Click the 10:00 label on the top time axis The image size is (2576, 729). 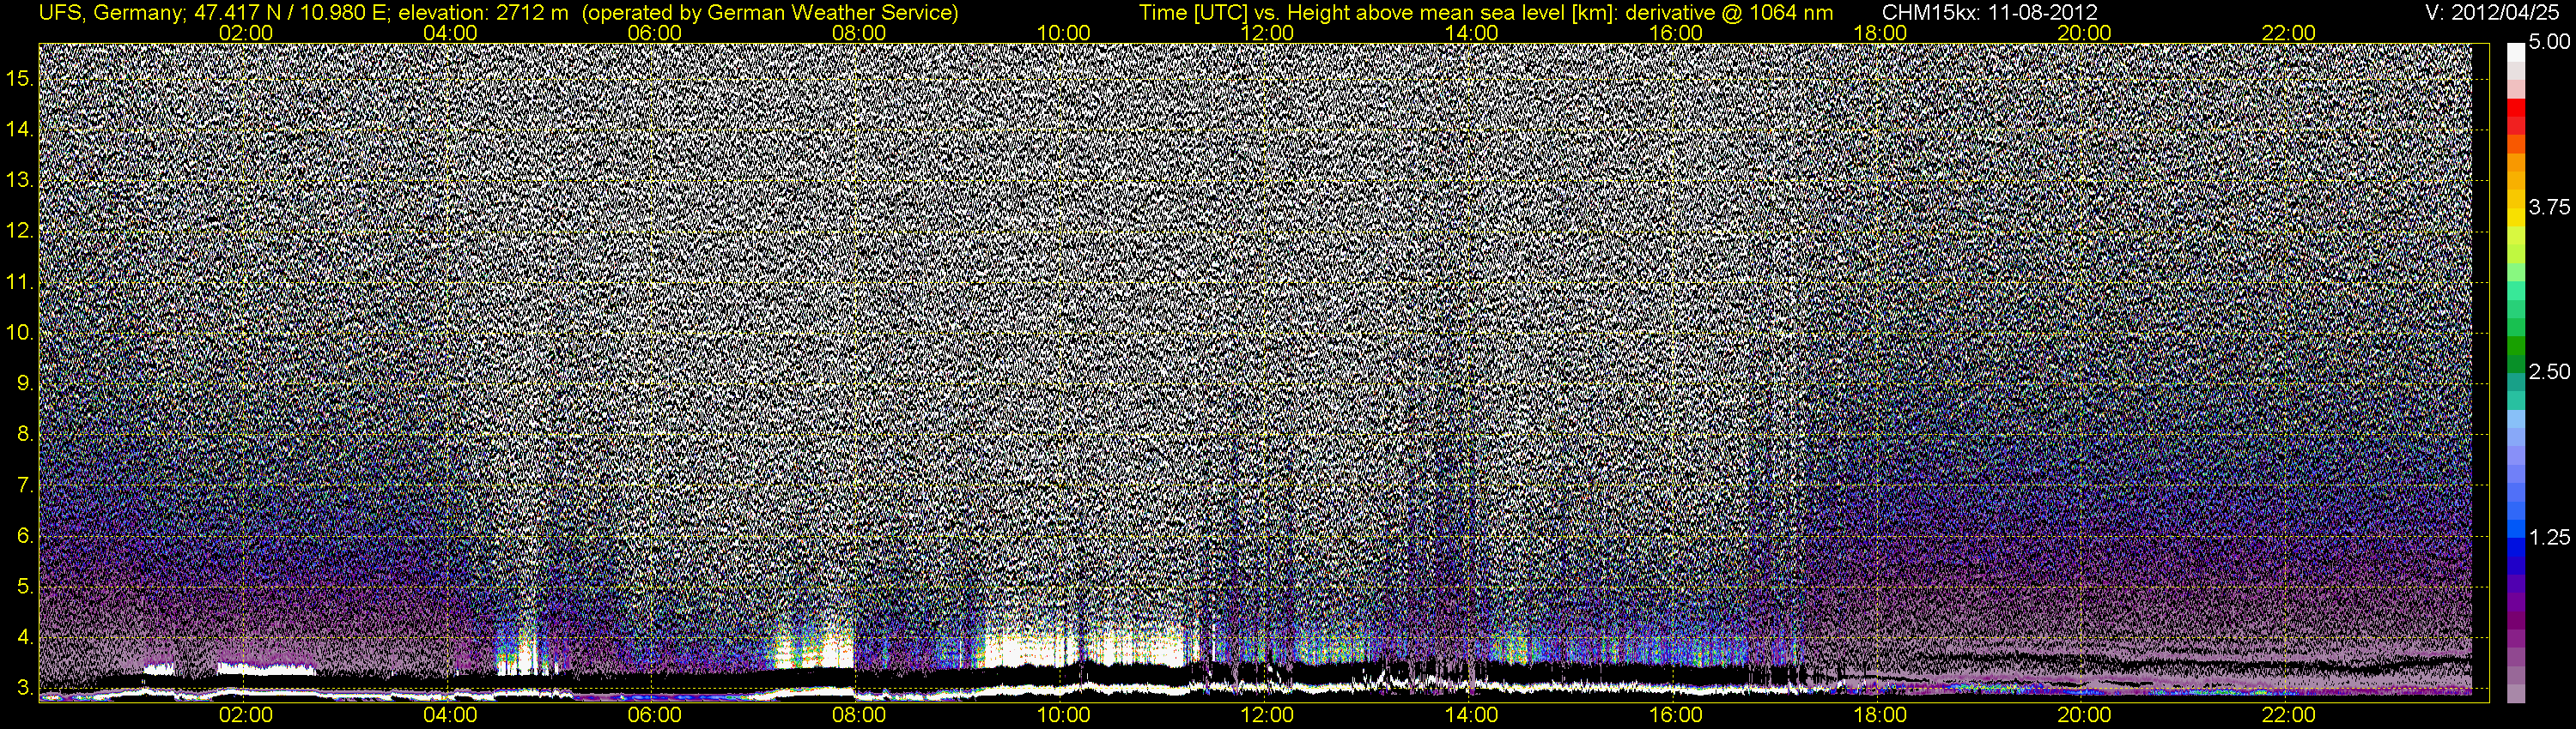[x=1063, y=33]
